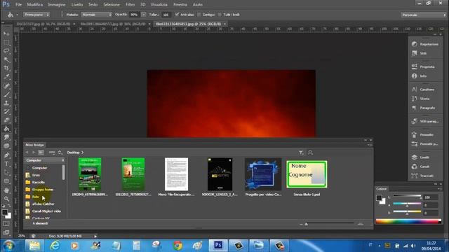
Task: Click the Desktop breadcrumb
Action: point(73,153)
